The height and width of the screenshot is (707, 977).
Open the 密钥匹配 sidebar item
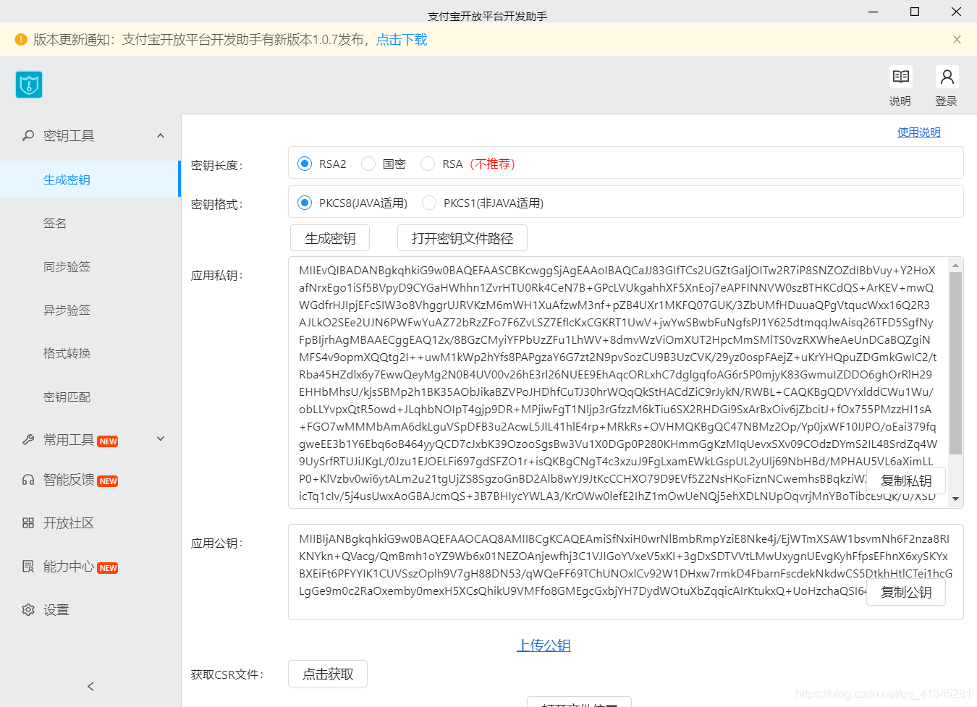coord(67,397)
